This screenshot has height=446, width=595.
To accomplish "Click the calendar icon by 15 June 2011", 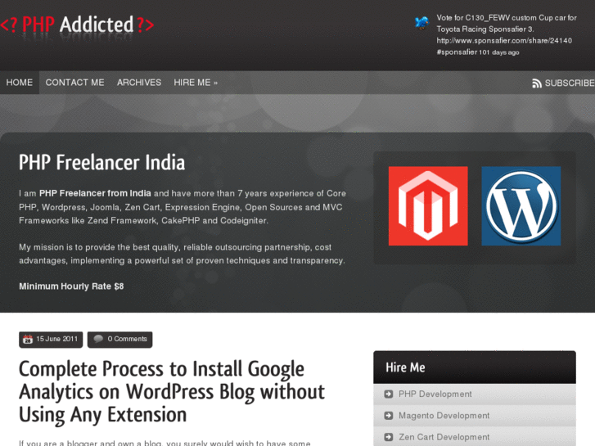I will coord(28,340).
